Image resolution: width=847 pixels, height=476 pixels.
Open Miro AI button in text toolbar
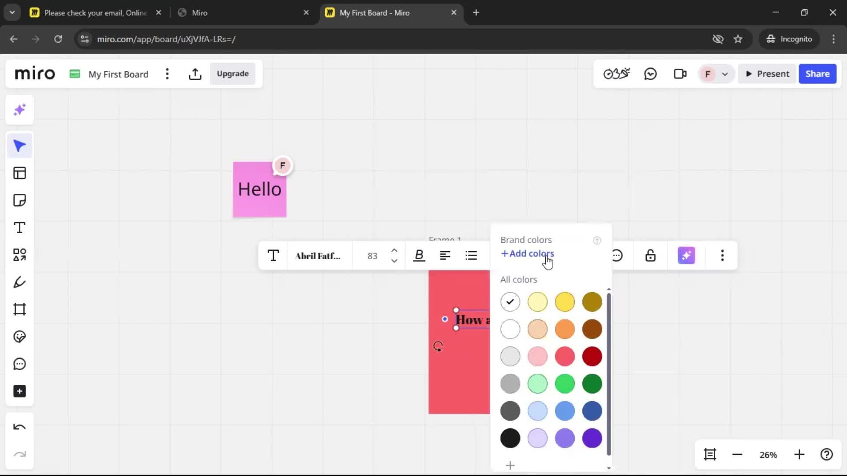click(x=686, y=256)
